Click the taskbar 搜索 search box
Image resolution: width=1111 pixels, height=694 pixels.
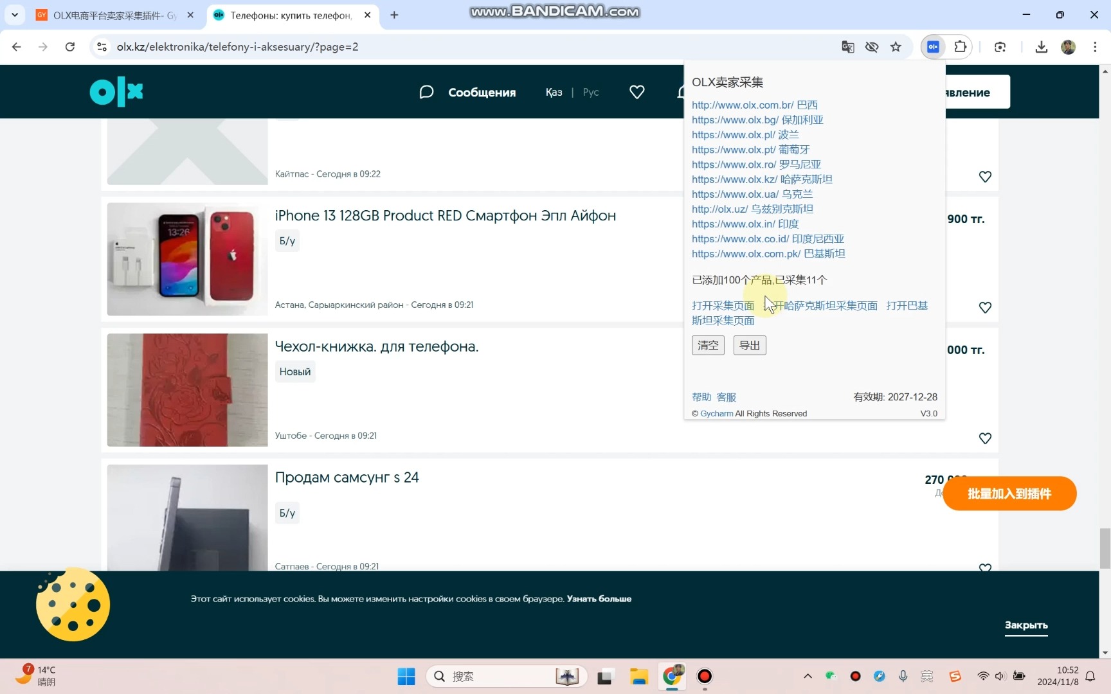click(507, 676)
